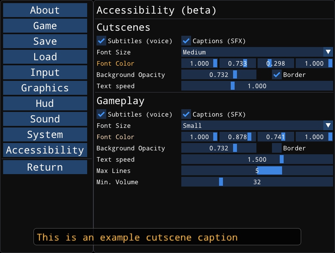Open Cutscenes Font Size dropdown showing Medium

tap(257, 52)
